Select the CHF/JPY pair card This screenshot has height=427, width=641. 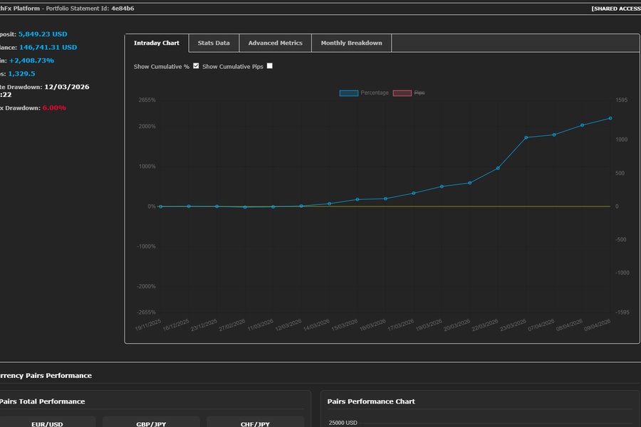pos(255,423)
